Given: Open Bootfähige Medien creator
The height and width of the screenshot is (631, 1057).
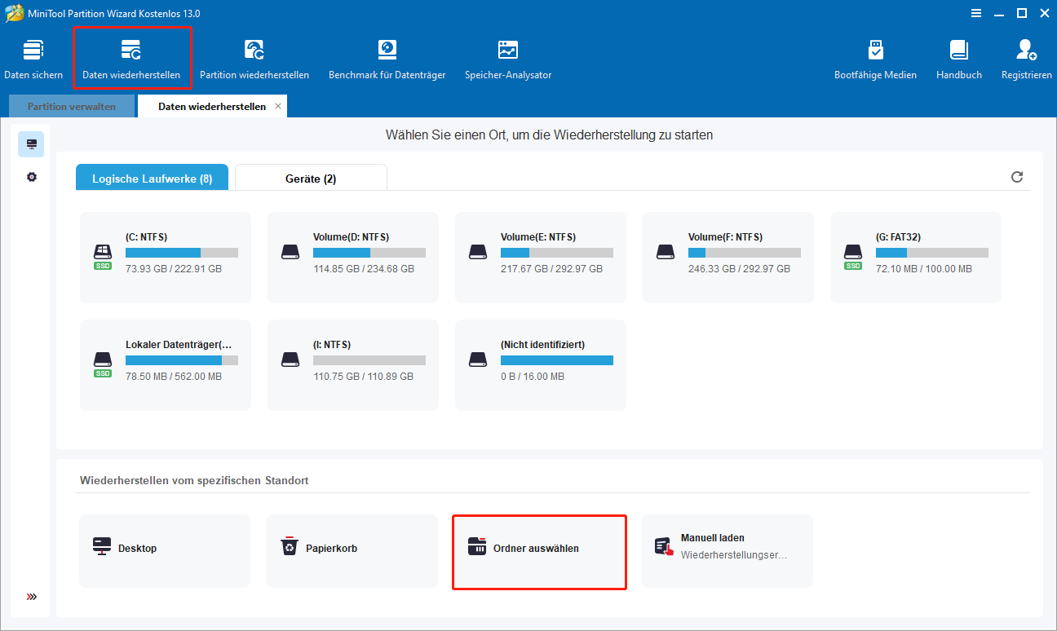Looking at the screenshot, I should coord(875,59).
